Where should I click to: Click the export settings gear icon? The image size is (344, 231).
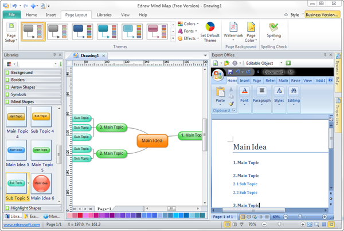(234, 63)
